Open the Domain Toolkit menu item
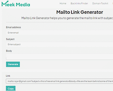This screenshot has width=113, height=91. click(x=100, y=4)
